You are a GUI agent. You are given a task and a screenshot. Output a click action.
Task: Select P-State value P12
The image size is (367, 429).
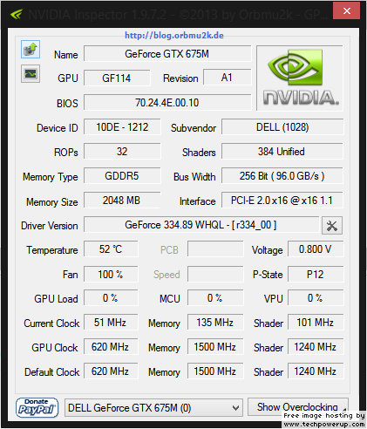[316, 274]
